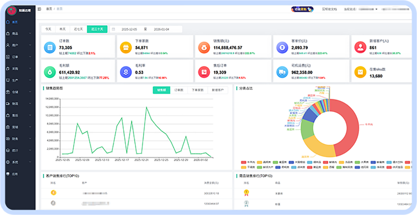Screen dimensions: 417x215
Task: Click the start date field 2025-12-05
Action: (129, 29)
